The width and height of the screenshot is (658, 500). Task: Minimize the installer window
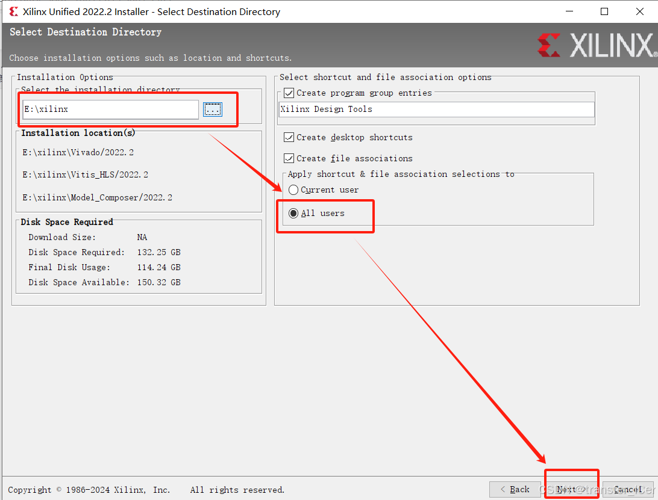[x=569, y=11]
